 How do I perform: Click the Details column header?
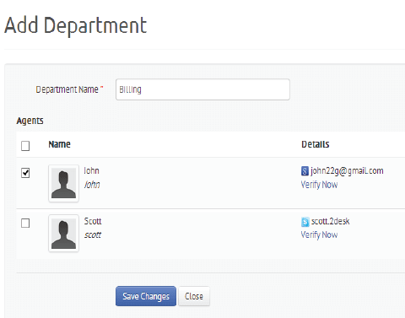click(316, 144)
